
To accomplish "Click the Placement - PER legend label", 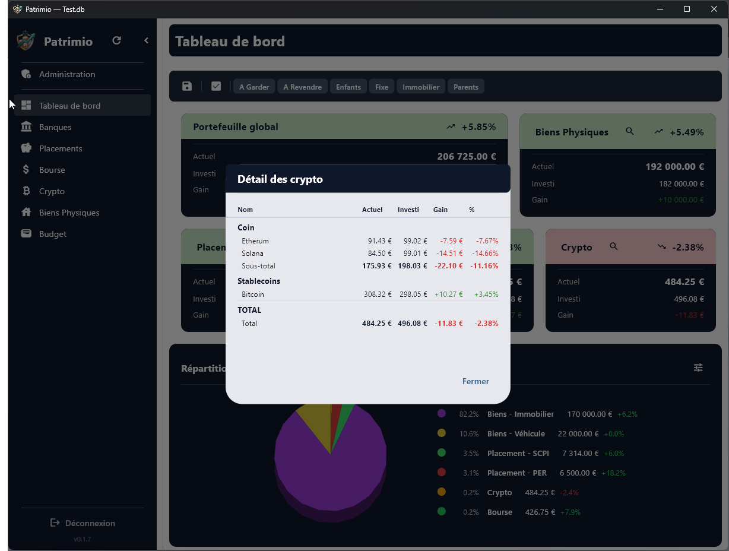I will coord(517,473).
